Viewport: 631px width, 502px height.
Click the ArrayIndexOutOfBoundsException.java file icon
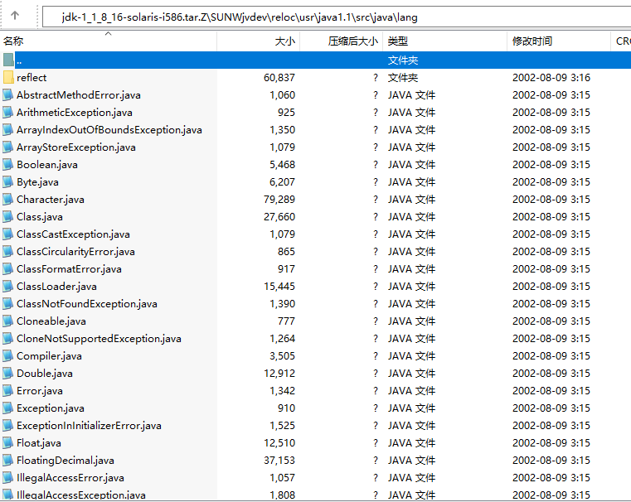coord(8,130)
